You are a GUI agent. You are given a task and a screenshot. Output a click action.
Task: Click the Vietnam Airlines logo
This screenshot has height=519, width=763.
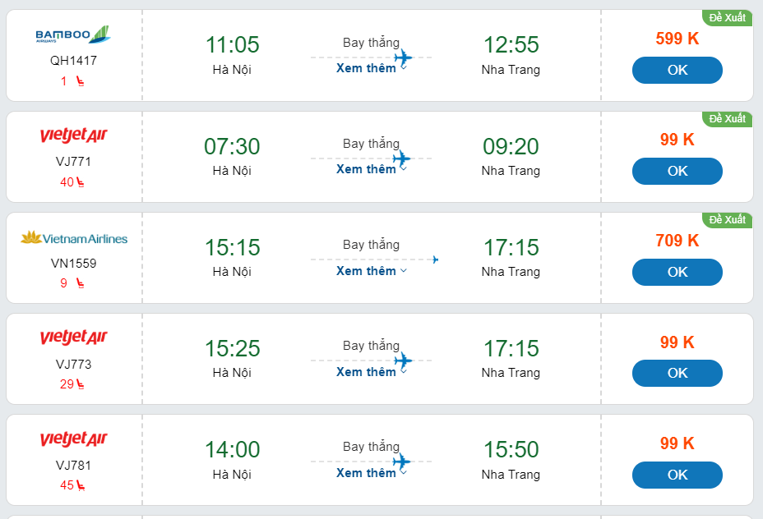pos(74,238)
